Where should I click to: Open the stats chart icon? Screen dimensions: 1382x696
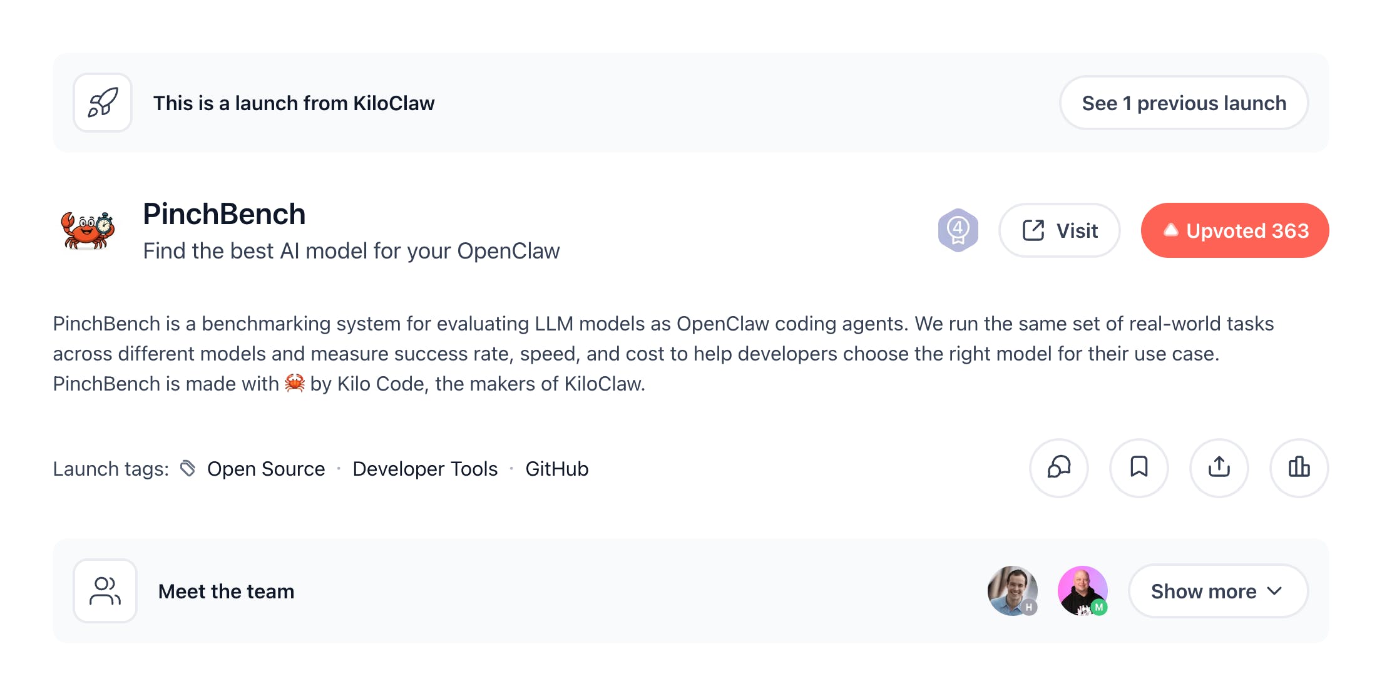tap(1299, 468)
